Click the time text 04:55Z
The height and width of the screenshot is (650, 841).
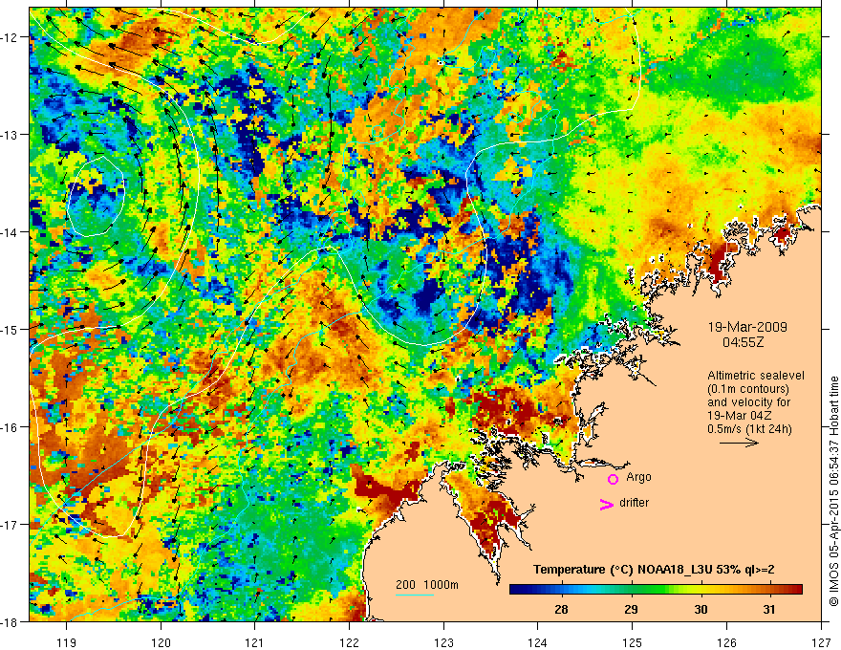pos(743,342)
